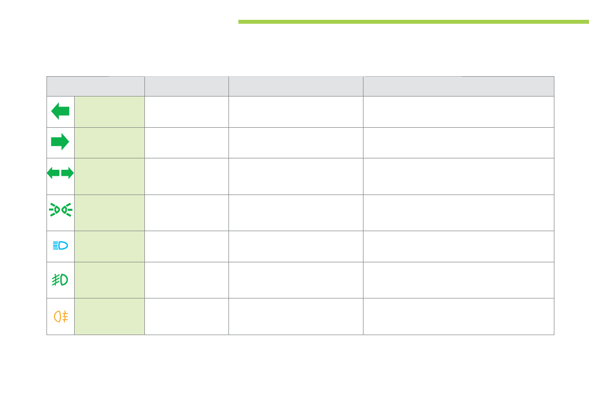This screenshot has width=589, height=393.
Task: Select the orange rear foglamp icon
Action: (x=60, y=316)
